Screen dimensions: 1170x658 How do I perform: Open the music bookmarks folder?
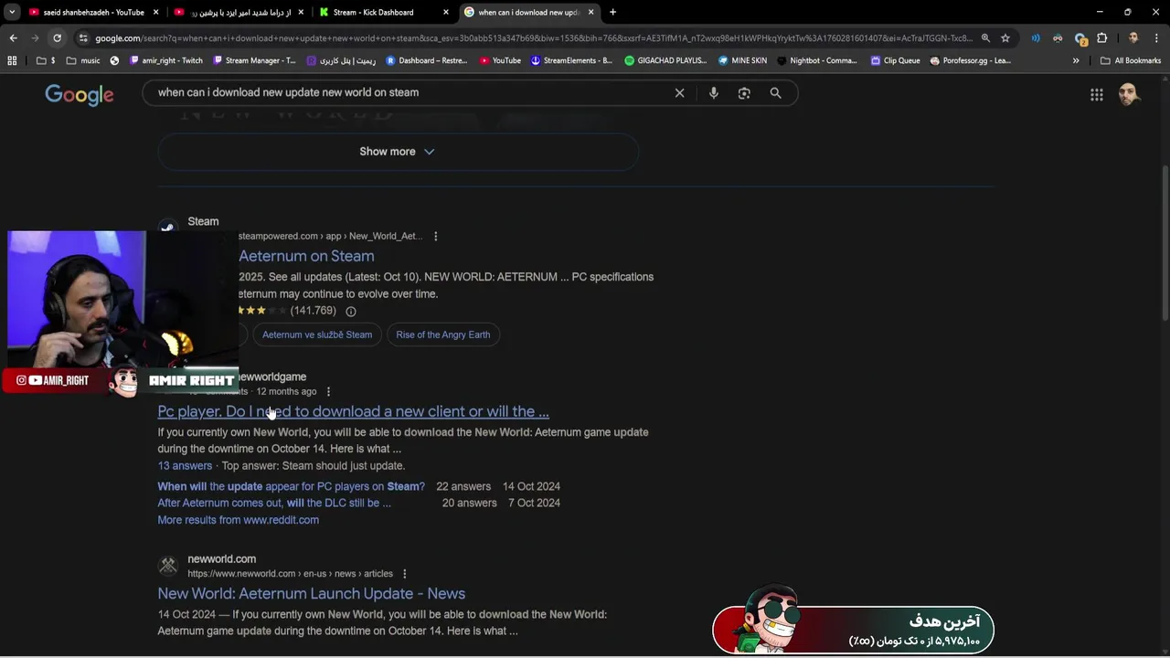tap(83, 60)
